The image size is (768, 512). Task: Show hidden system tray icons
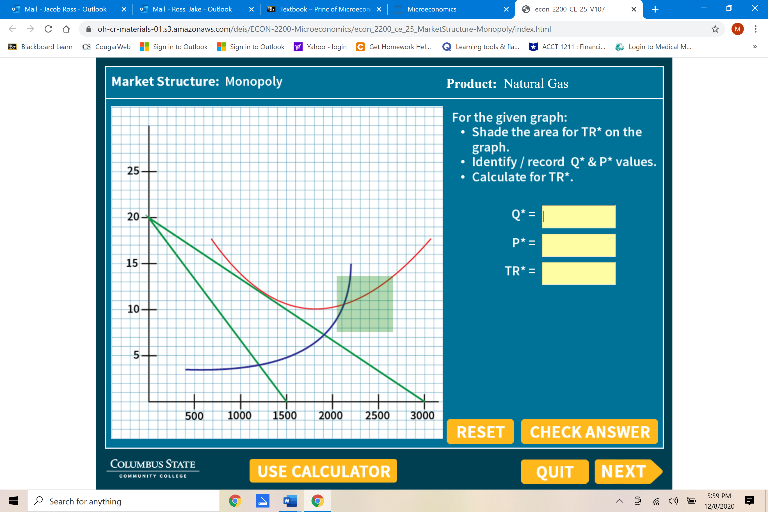coord(620,500)
